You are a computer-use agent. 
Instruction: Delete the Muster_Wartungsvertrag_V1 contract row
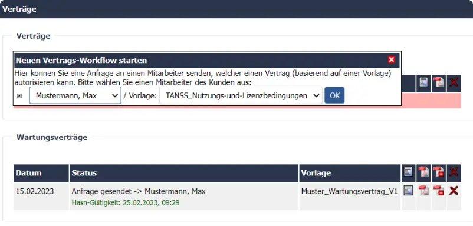[454, 190]
